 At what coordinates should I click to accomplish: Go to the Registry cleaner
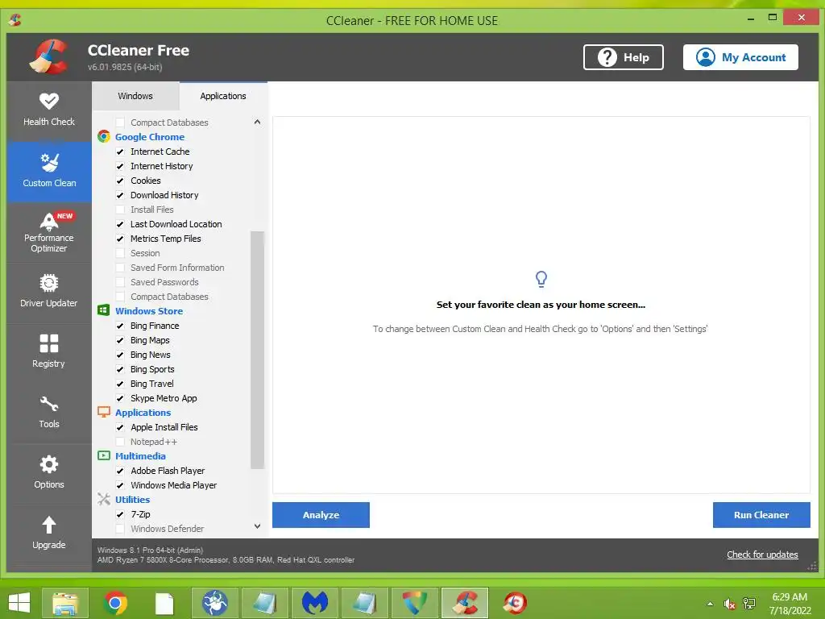[49, 353]
